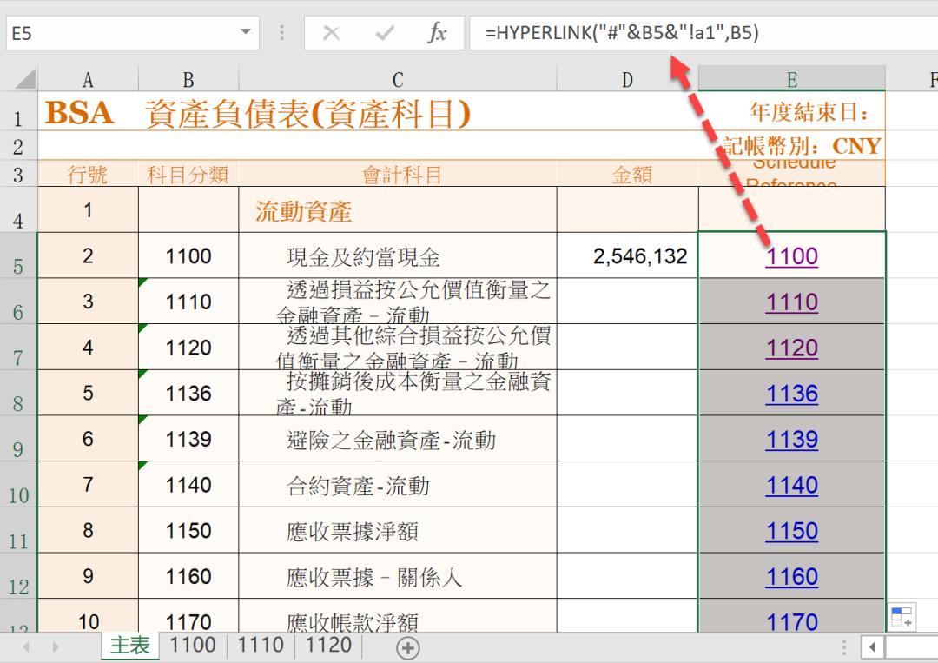Expand the formula bar options dots

282,33
